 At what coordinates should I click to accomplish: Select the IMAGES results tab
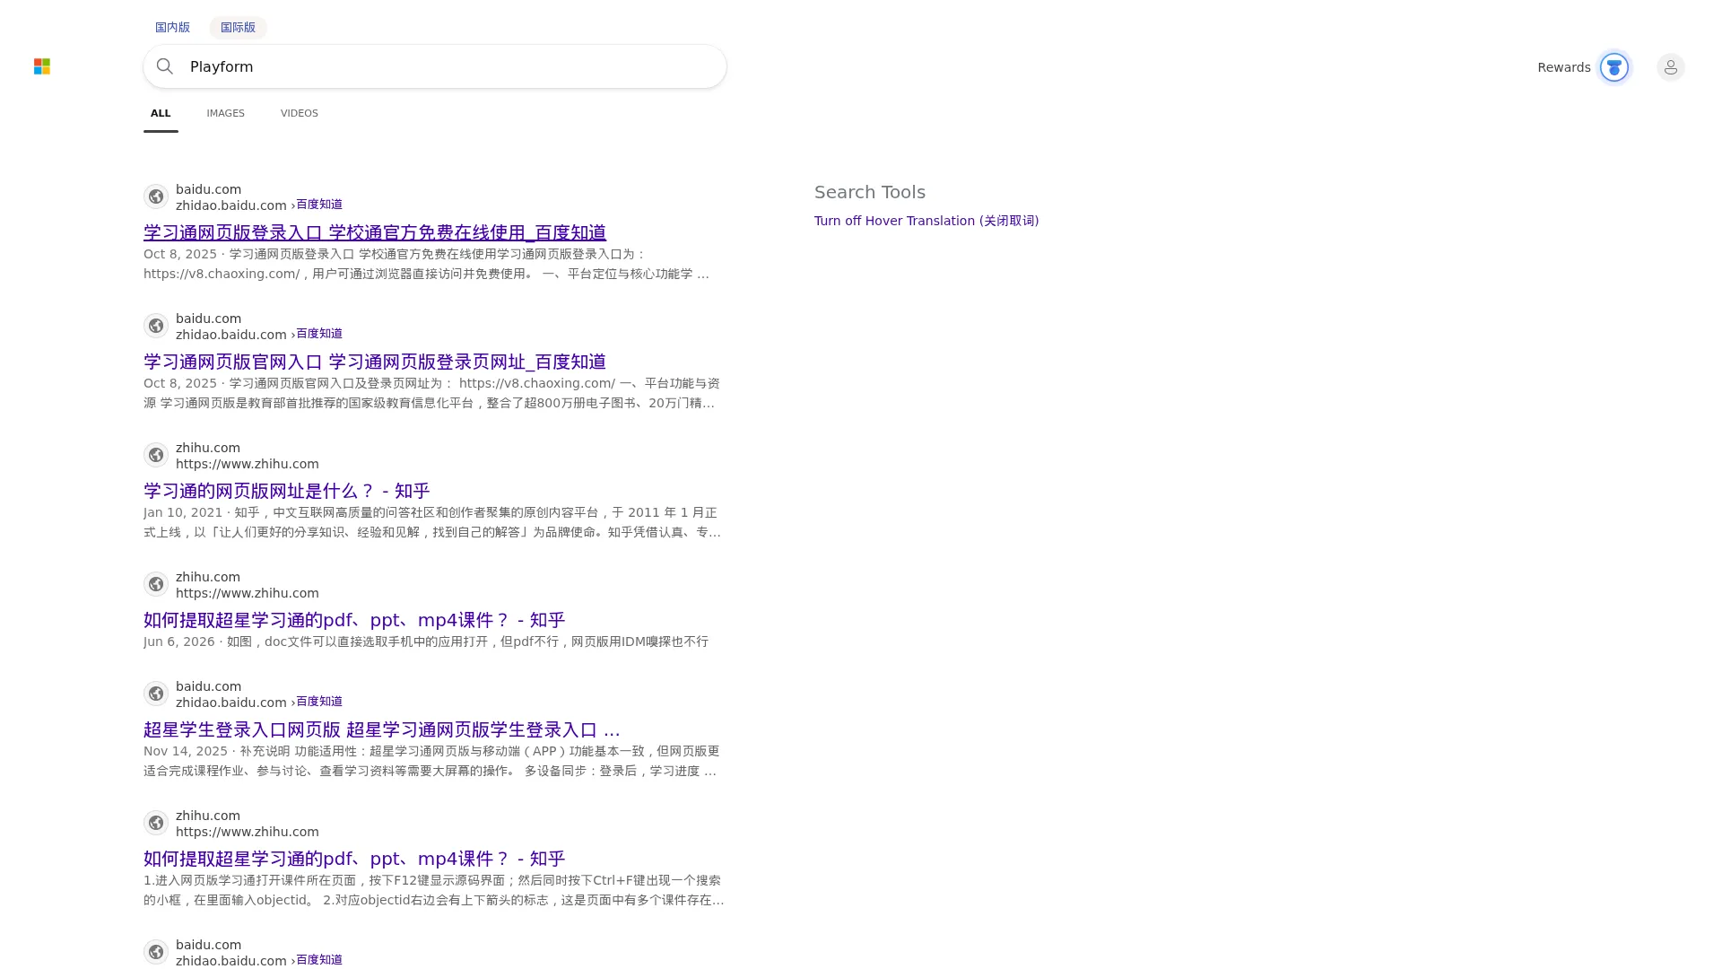click(225, 113)
